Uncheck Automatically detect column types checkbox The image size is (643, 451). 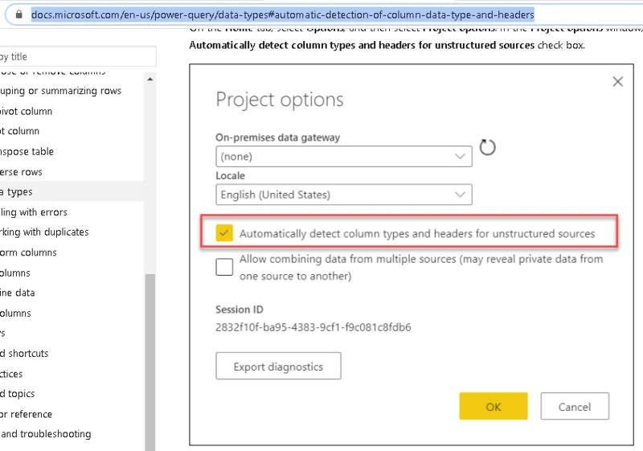click(224, 233)
